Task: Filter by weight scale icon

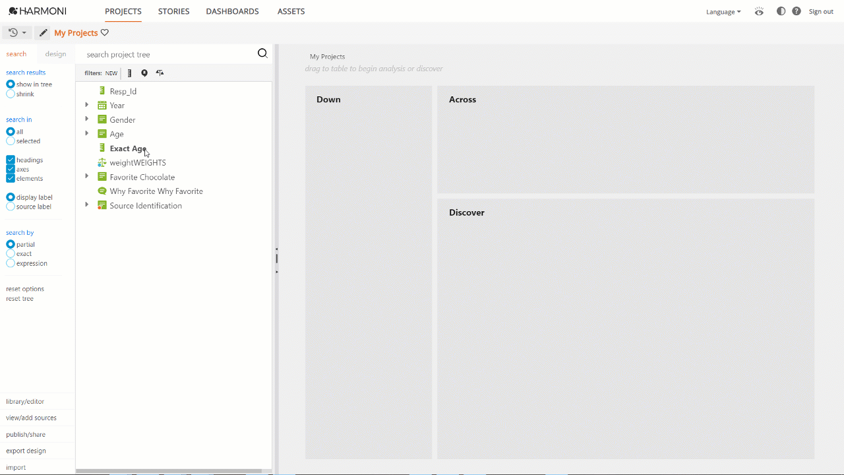Action: pyautogui.click(x=160, y=73)
